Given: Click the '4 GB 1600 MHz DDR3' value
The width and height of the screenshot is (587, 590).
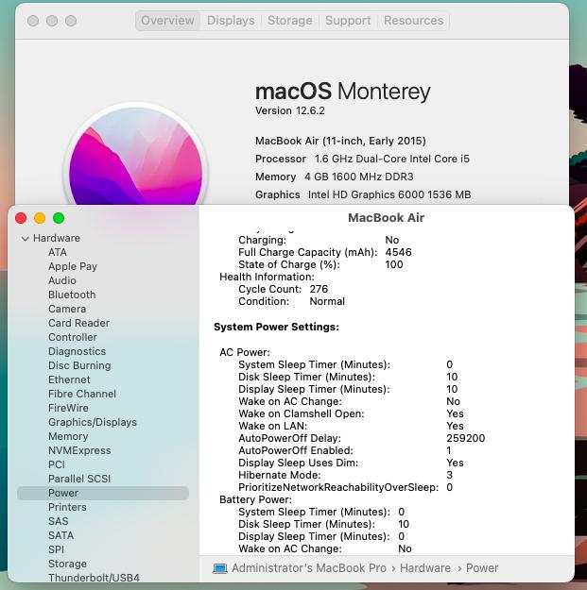Looking at the screenshot, I should 359,177.
